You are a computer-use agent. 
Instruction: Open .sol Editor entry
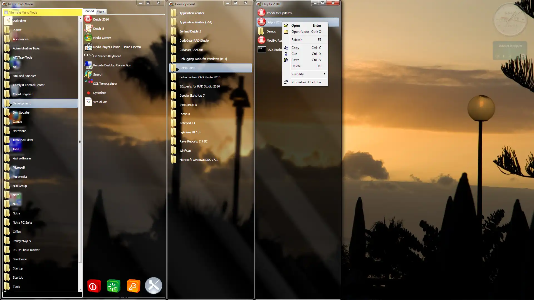40,21
